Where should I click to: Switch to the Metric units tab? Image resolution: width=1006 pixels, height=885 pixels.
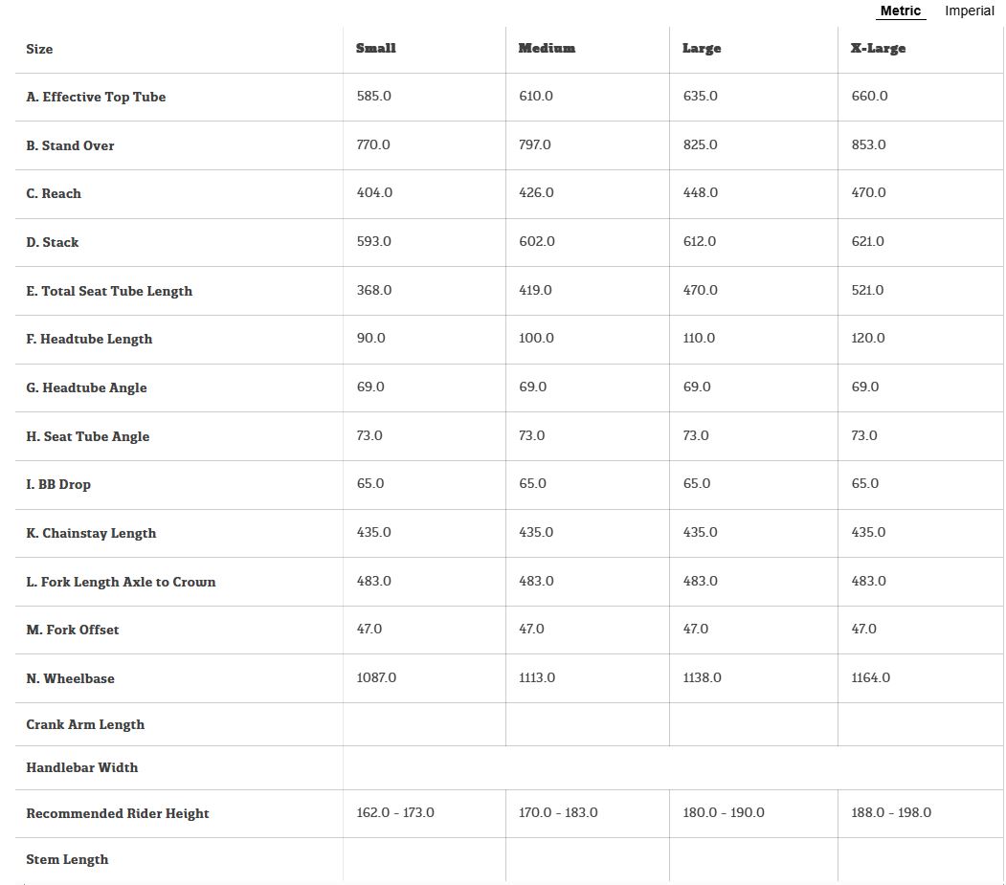tap(900, 11)
